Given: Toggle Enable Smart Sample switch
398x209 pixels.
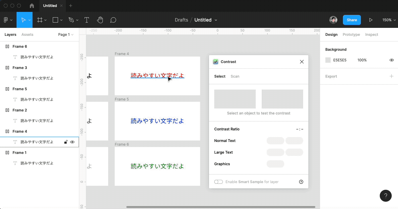Looking at the screenshot, I should [219, 182].
